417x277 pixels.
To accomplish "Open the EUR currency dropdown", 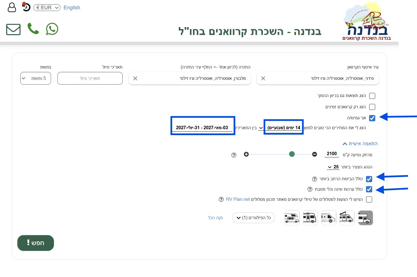I will pyautogui.click(x=47, y=8).
